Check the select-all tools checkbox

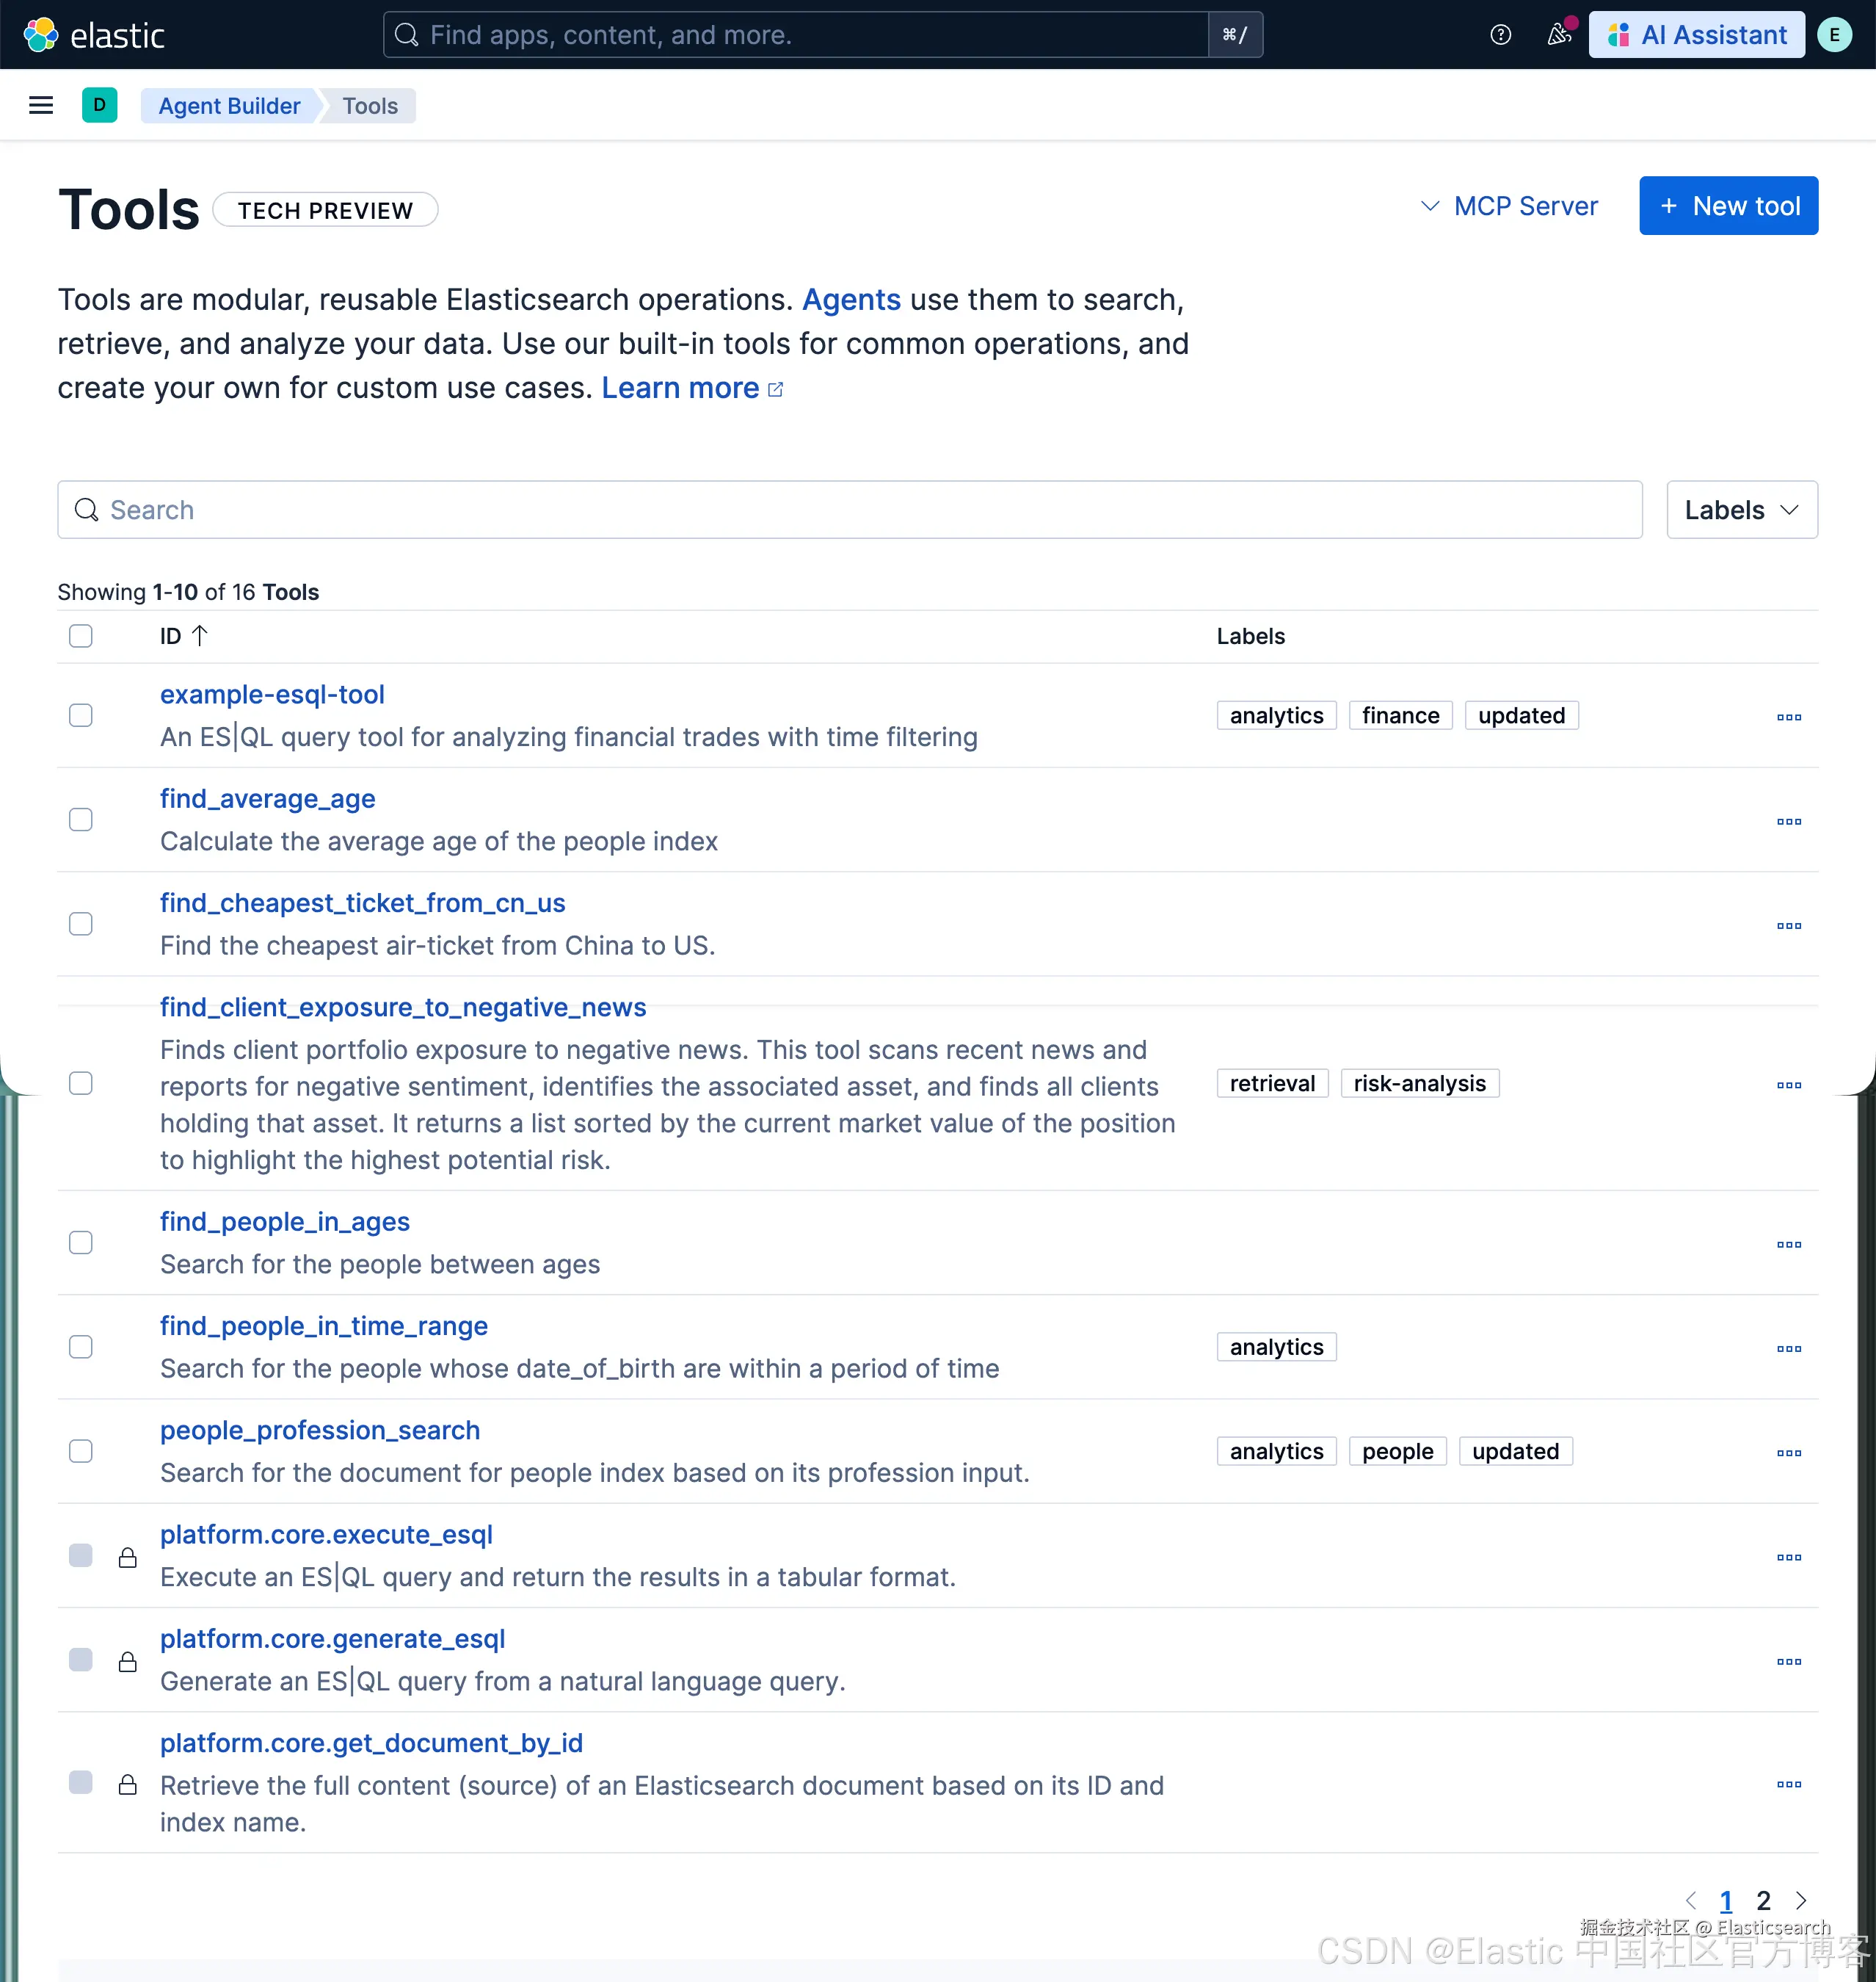(81, 637)
